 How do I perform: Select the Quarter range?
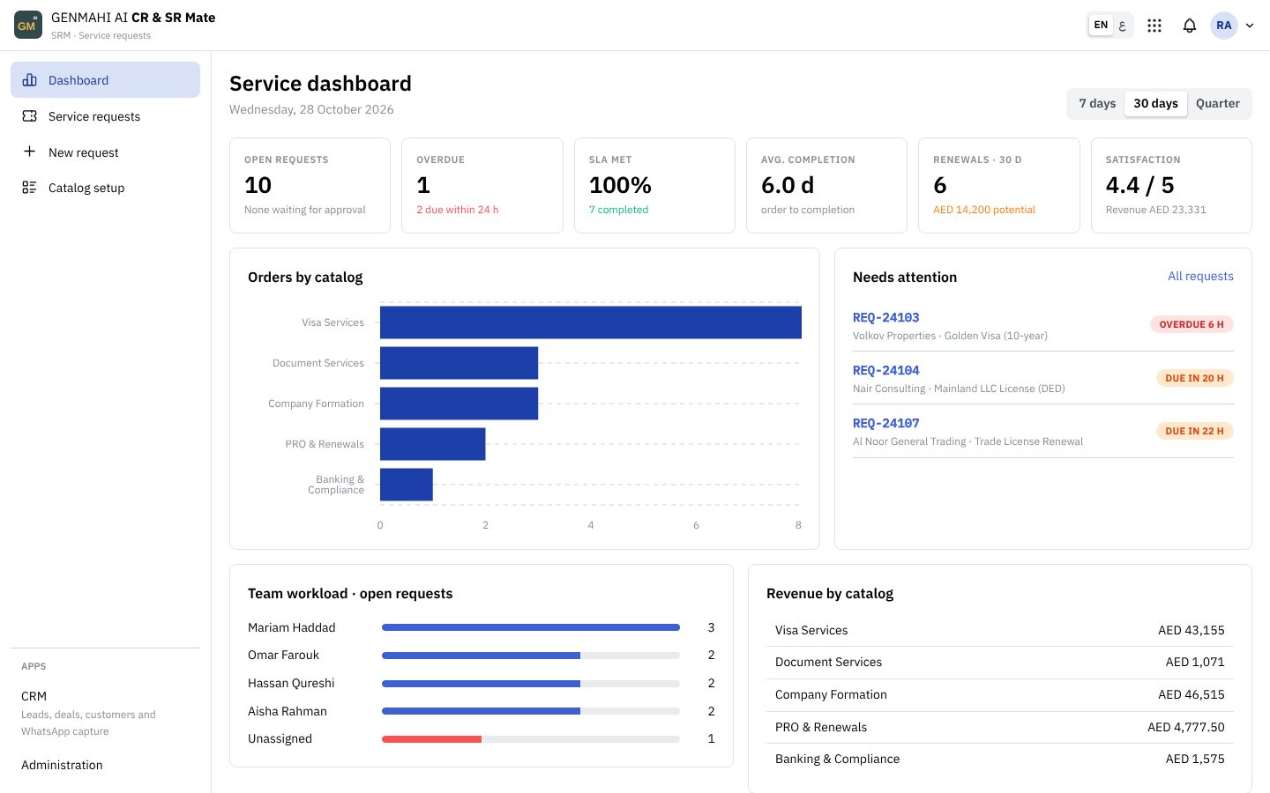[1218, 103]
